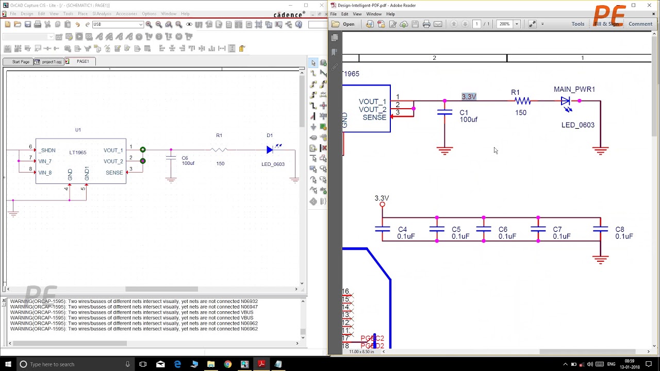This screenshot has height=371, width=660.
Task: Click the C6 100uf capacitor label in OrCAD
Action: (188, 161)
